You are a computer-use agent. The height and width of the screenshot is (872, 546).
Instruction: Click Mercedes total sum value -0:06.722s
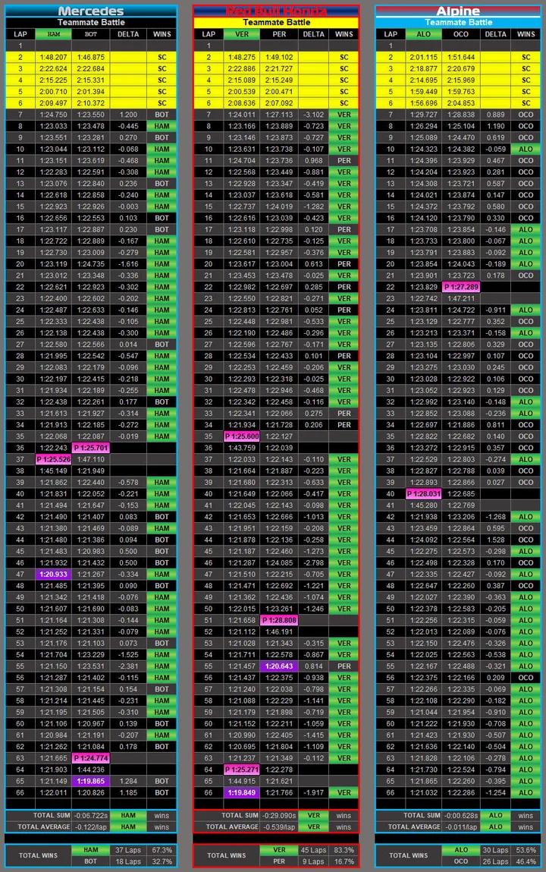[x=91, y=815]
